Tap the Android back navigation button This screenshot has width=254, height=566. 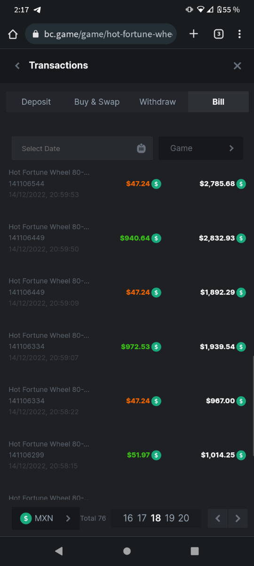58,551
